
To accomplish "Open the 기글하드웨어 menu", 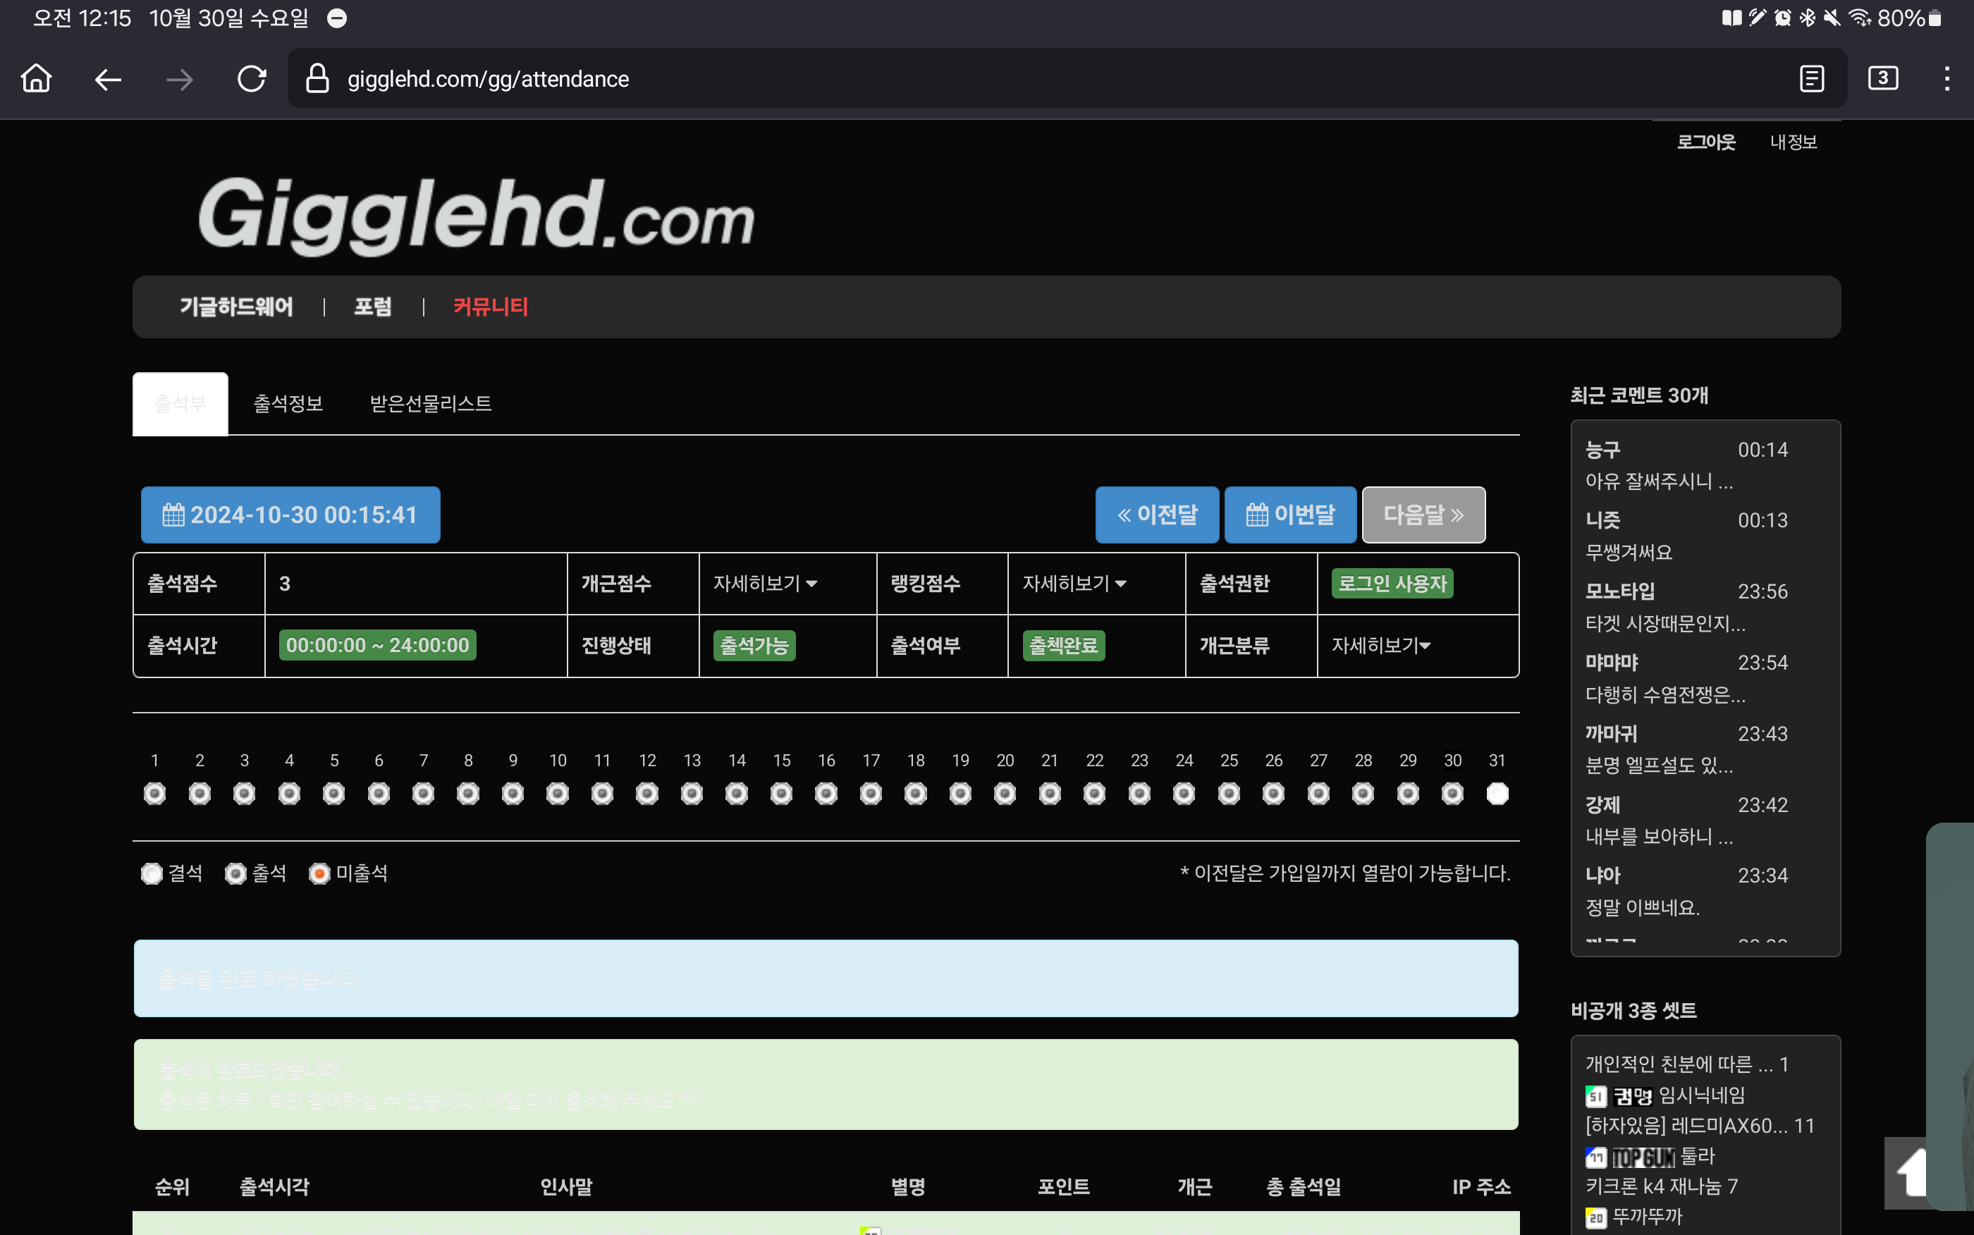I will (x=236, y=307).
